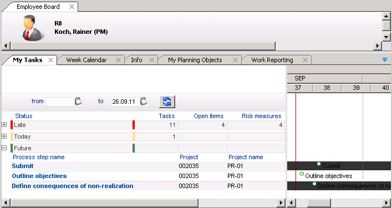Click the Project column header
This screenshot has height=208, width=392.
tap(189, 157)
